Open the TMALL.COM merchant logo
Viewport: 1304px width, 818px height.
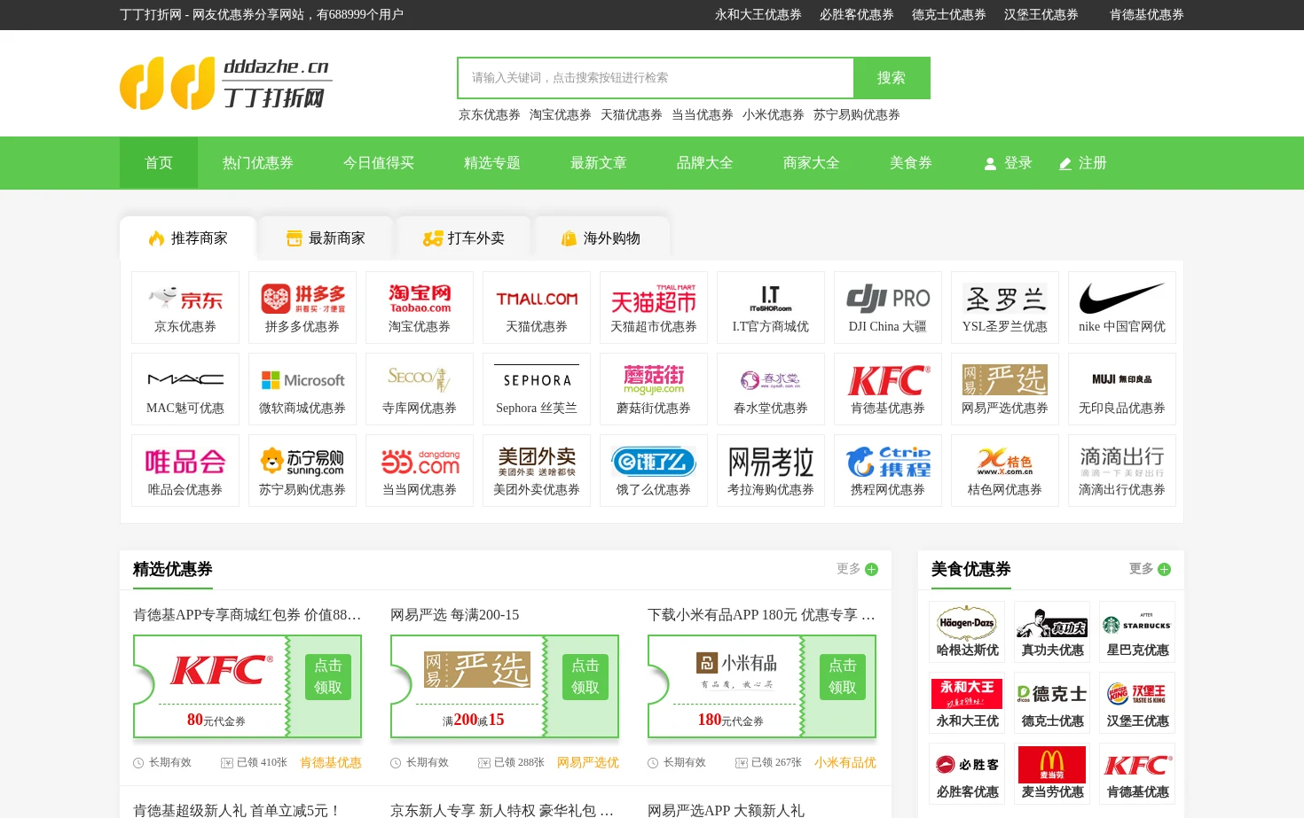tap(537, 299)
